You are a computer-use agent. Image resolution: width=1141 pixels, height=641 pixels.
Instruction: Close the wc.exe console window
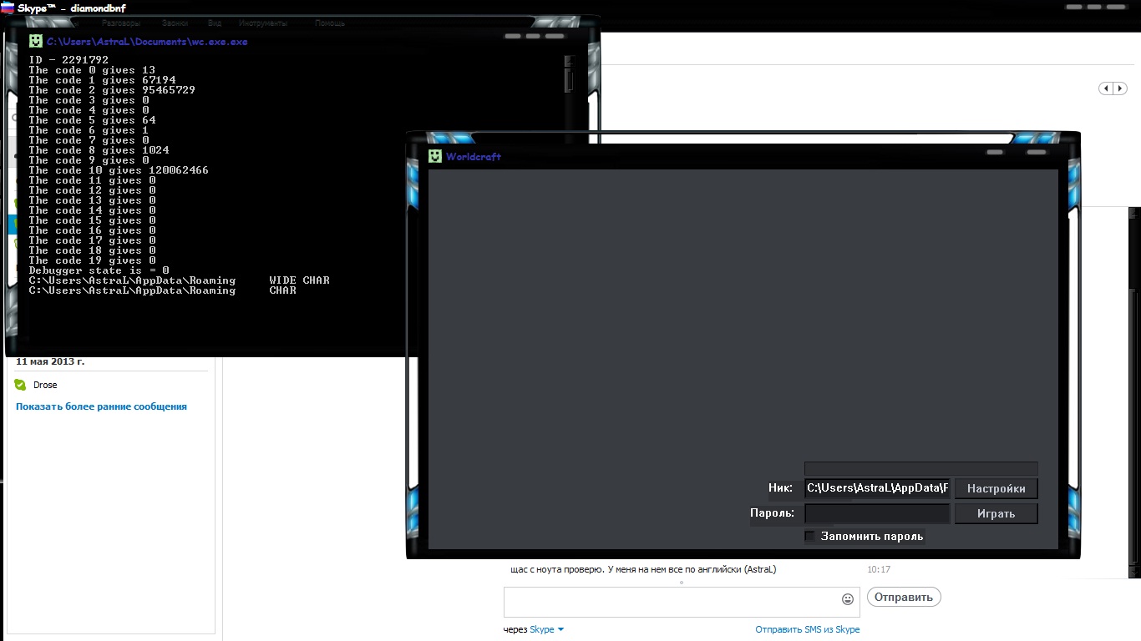[x=555, y=37]
